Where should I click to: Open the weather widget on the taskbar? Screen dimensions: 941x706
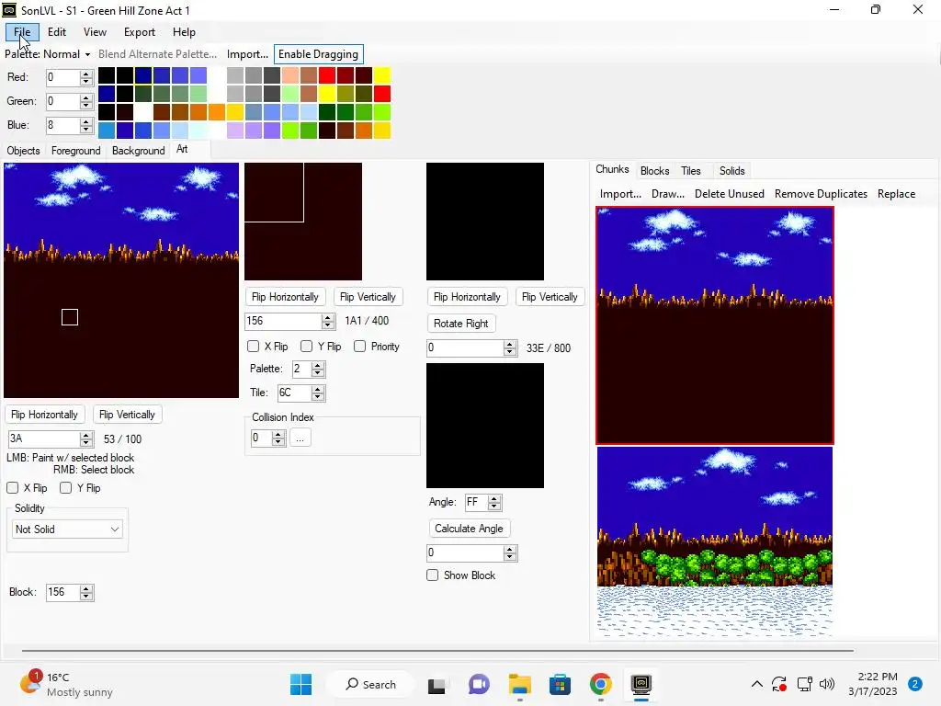pos(66,684)
